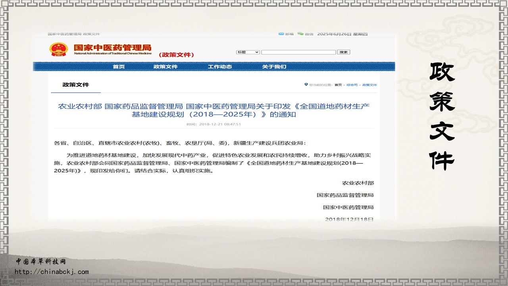Image resolution: width=508 pixels, height=286 pixels.
Task: Click the 政策文件 breadcrumb link
Action: coord(369,85)
